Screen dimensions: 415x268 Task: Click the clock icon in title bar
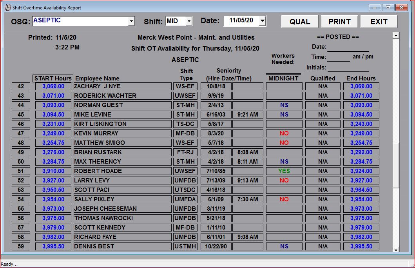coord(7,7)
